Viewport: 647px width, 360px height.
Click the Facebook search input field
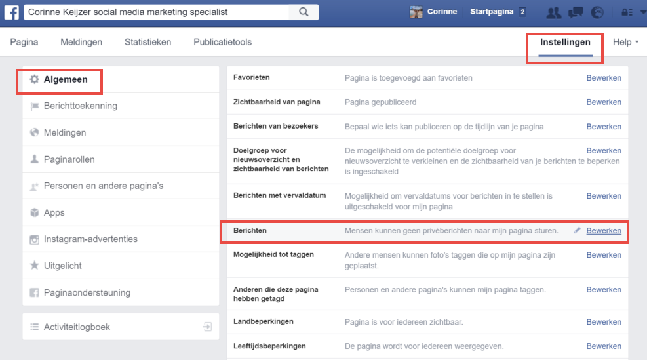(x=157, y=12)
